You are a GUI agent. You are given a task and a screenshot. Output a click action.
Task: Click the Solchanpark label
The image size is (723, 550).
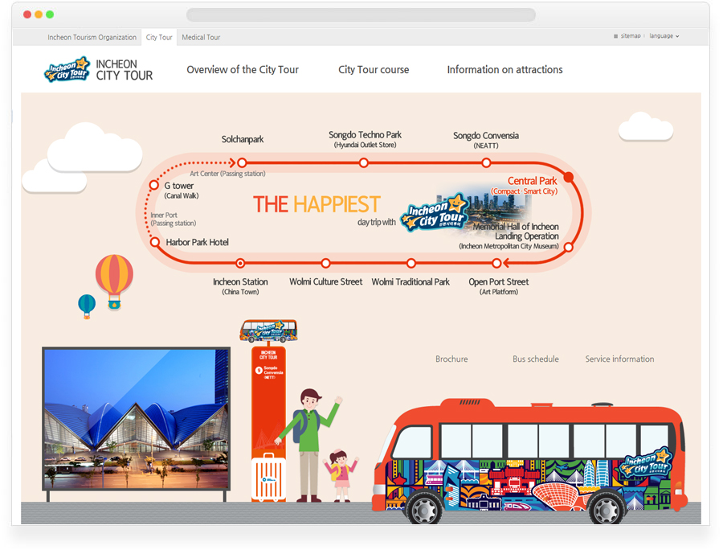[243, 139]
